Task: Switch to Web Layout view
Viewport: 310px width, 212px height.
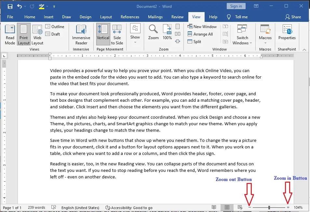Action: 37,35
